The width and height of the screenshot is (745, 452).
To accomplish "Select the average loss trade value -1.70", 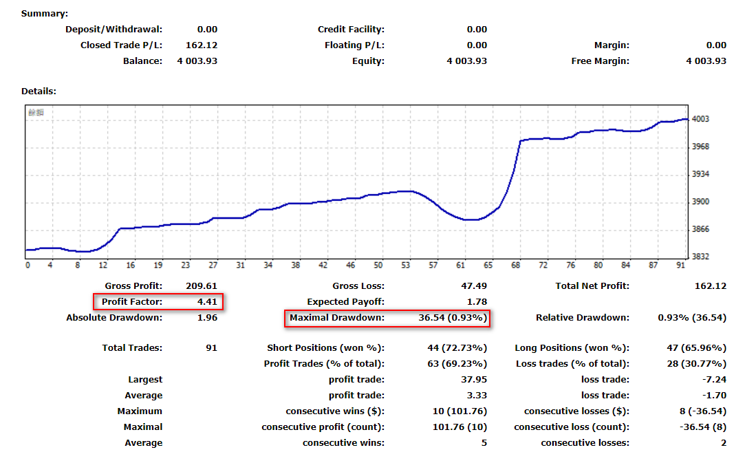I will tap(714, 395).
